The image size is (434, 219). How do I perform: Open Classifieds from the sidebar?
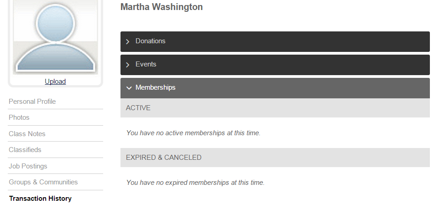[25, 150]
